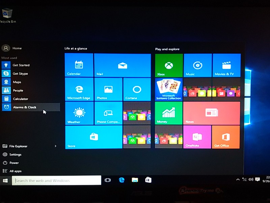270x203 pixels.
Task: Open Maps from Most used list
Action: 31,82
